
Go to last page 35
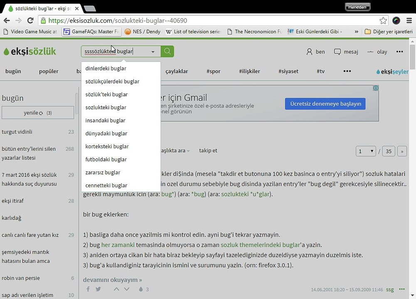(389, 151)
